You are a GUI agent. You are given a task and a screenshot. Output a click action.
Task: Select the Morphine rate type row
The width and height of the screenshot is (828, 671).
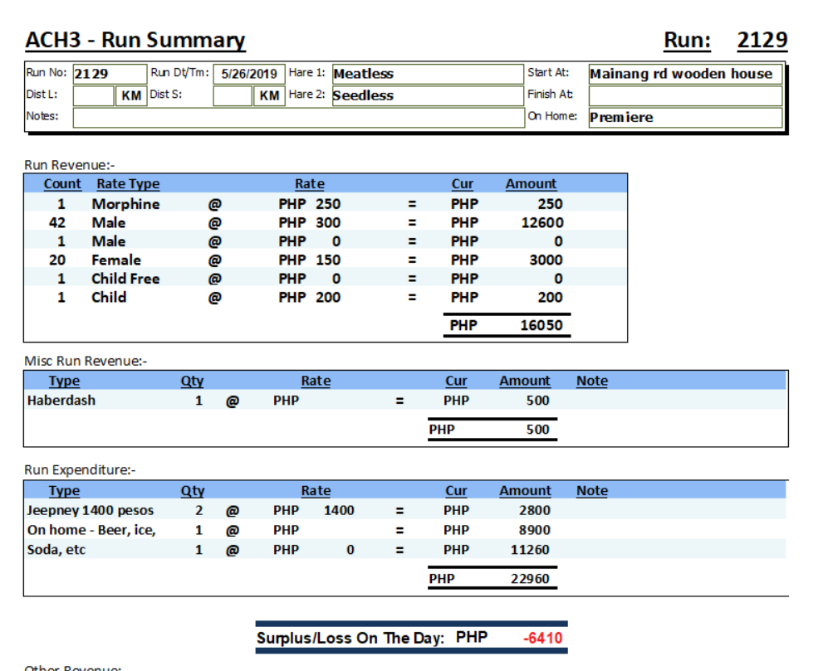click(x=125, y=204)
